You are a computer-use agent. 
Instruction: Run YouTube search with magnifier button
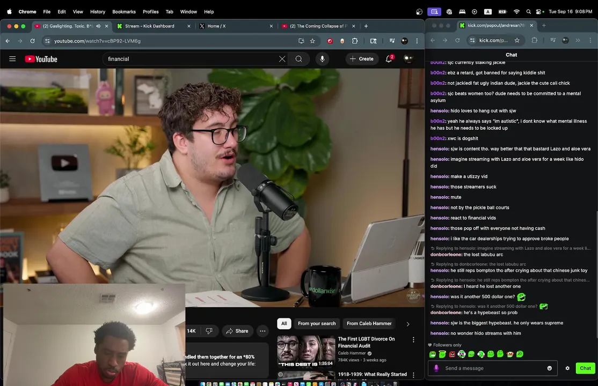pos(298,59)
